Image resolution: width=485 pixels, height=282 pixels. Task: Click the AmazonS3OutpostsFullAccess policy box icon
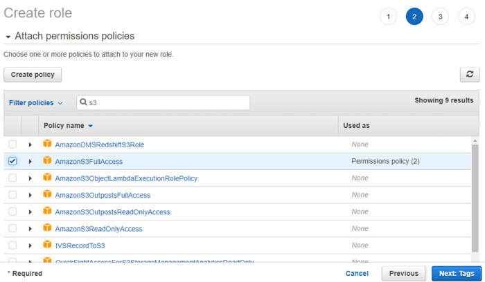coord(47,194)
